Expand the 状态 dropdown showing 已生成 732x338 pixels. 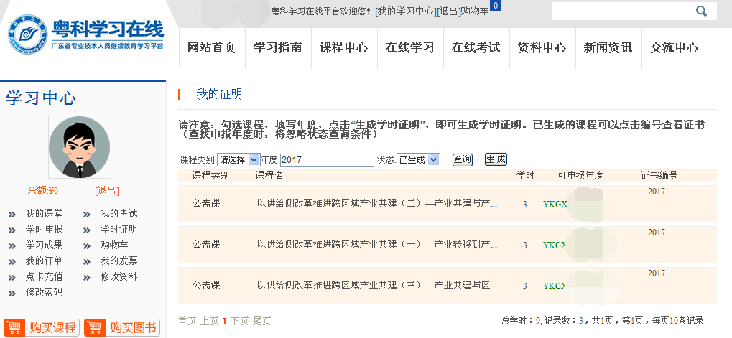(418, 160)
